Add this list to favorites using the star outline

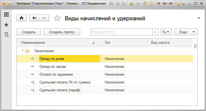pyautogui.click(x=57, y=18)
